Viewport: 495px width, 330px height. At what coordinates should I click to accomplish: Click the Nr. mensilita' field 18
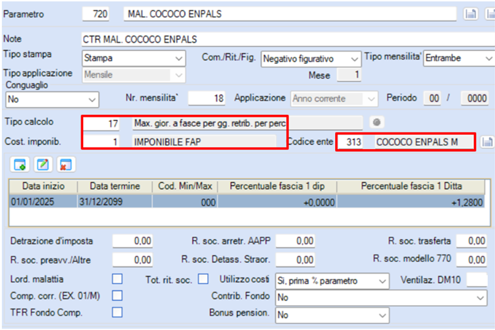[x=207, y=98]
